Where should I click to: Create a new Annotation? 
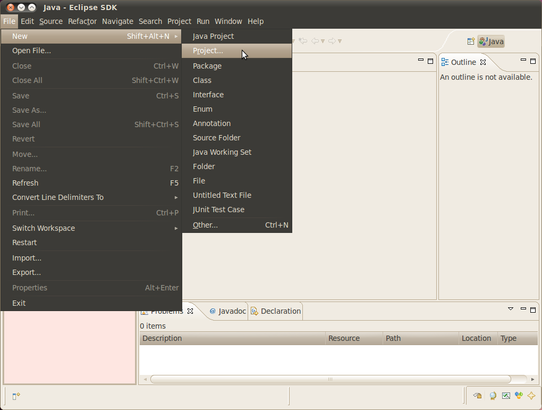(x=237, y=123)
